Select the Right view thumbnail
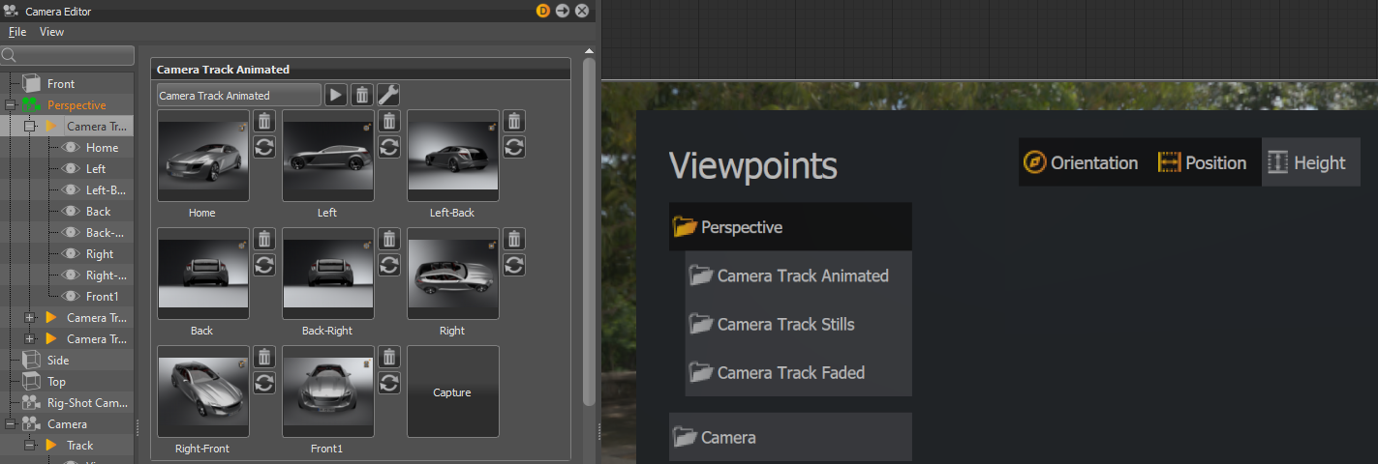 coord(452,274)
